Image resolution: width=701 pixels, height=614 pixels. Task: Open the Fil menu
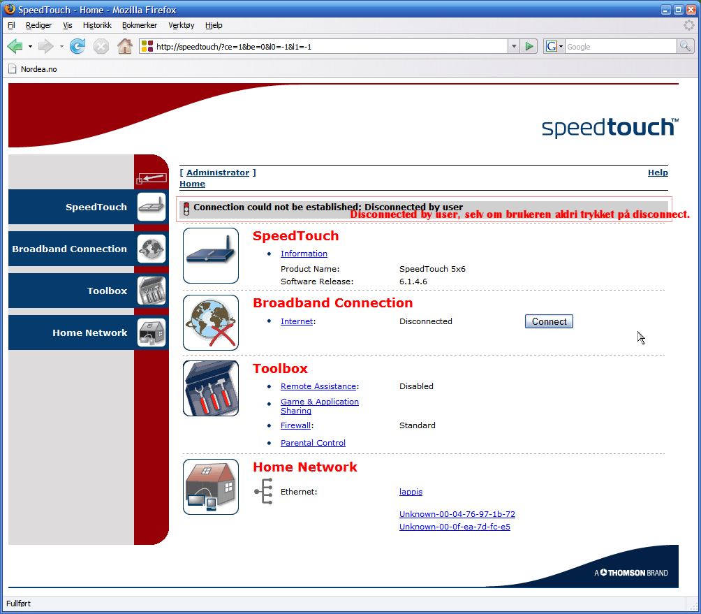(x=11, y=25)
